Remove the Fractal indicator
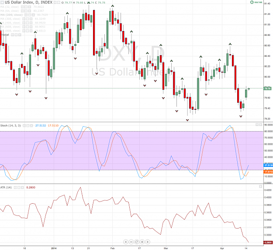This screenshot has height=250, width=273. coord(20,35)
